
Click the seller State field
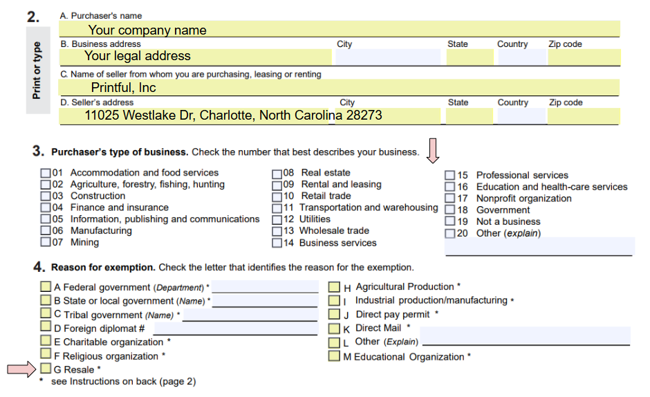click(x=469, y=116)
